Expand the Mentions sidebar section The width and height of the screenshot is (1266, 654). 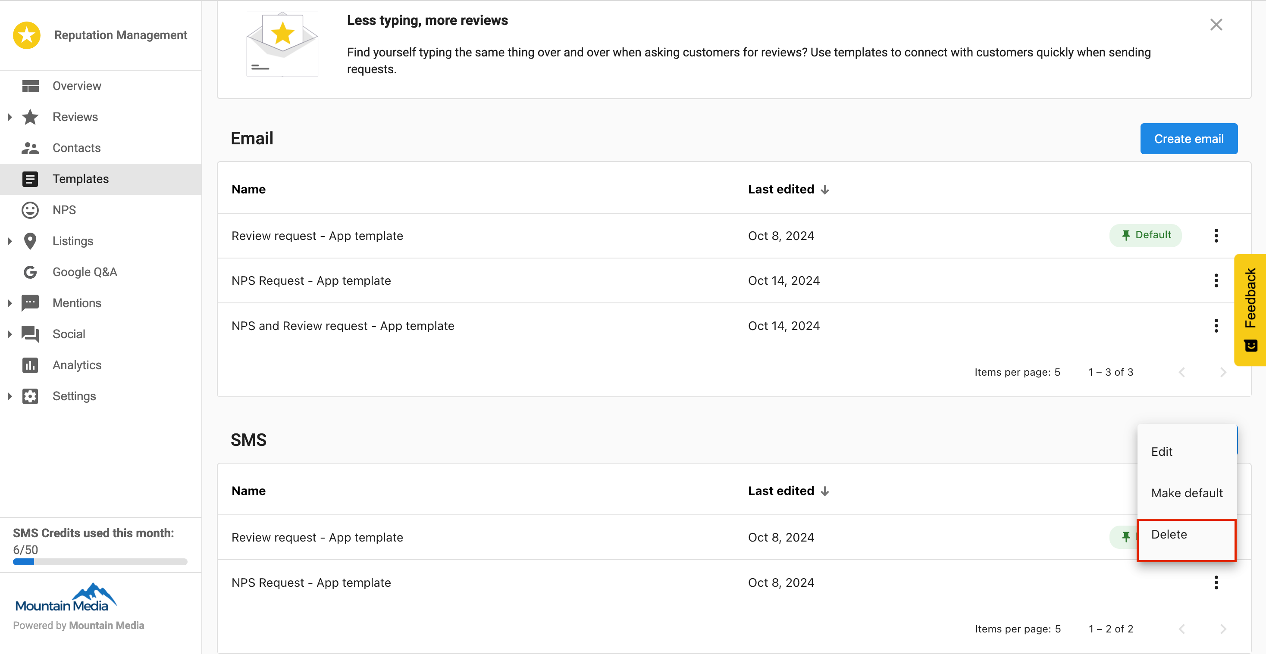pyautogui.click(x=9, y=303)
